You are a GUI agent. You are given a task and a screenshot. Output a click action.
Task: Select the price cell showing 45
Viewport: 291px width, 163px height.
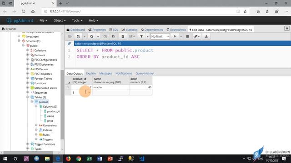[x=140, y=87]
